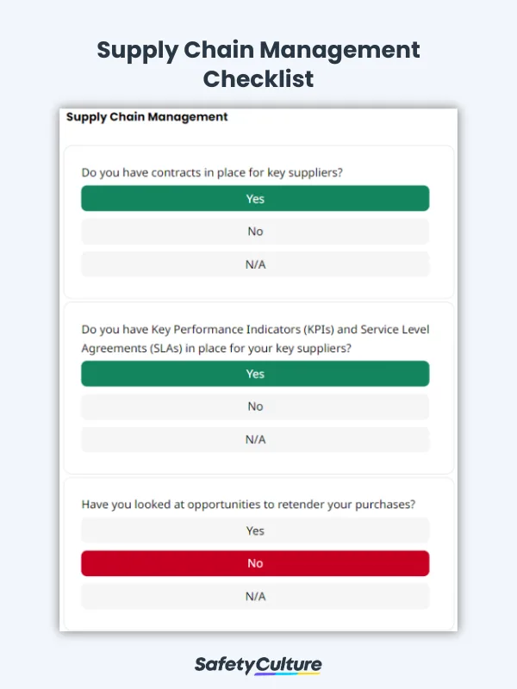
Task: Select "Yes" for the retender purchases question
Action: [x=255, y=530]
